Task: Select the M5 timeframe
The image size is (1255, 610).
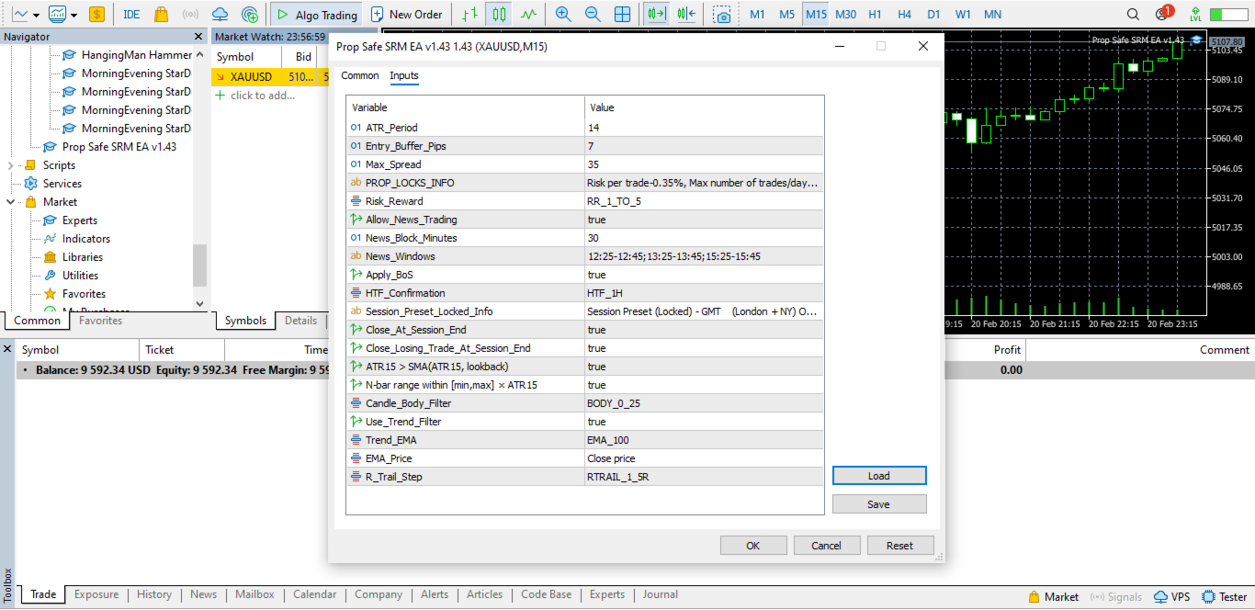Action: [786, 15]
